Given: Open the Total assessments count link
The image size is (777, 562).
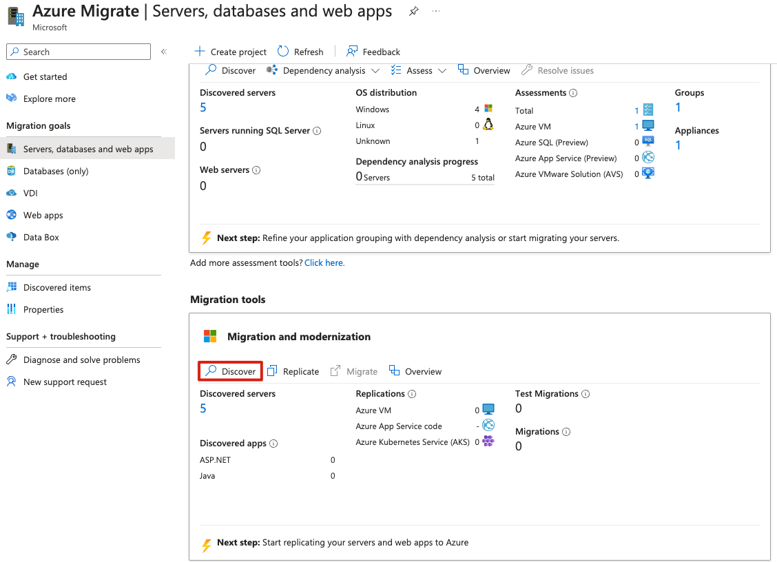Looking at the screenshot, I should pos(636,110).
